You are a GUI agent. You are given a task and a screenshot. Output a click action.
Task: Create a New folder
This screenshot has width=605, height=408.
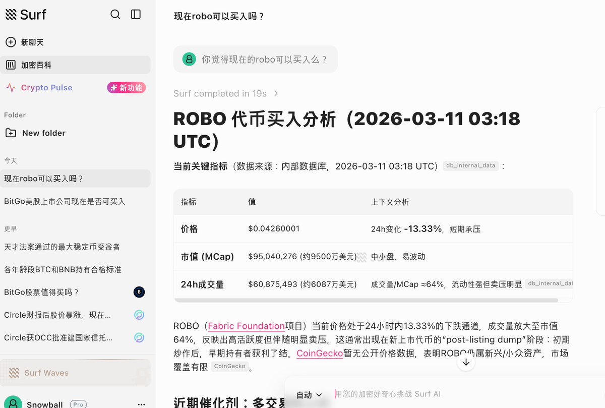click(x=43, y=133)
